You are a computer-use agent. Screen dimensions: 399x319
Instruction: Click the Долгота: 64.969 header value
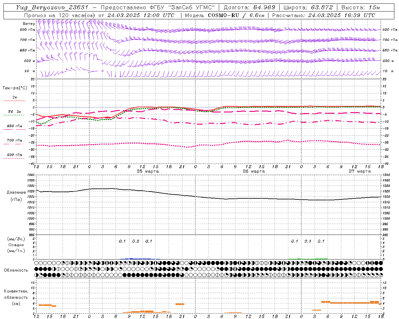[249, 7]
